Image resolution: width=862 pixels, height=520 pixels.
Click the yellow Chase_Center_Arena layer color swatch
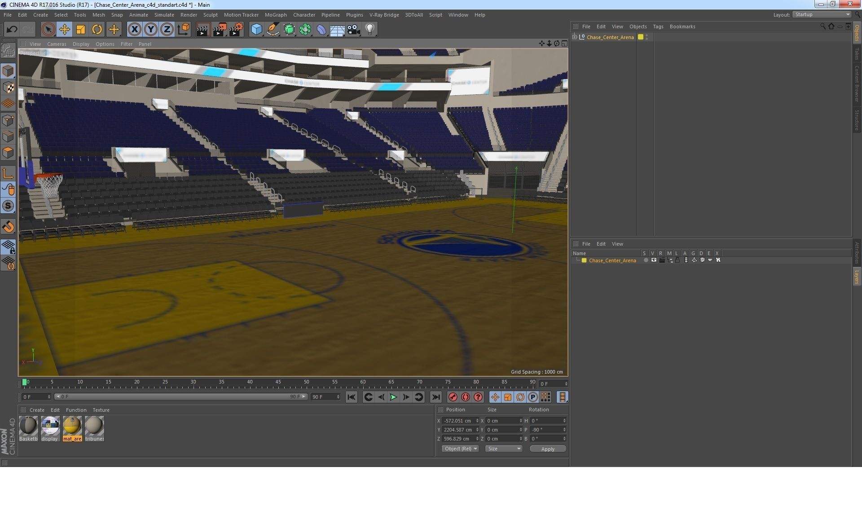[x=584, y=260]
